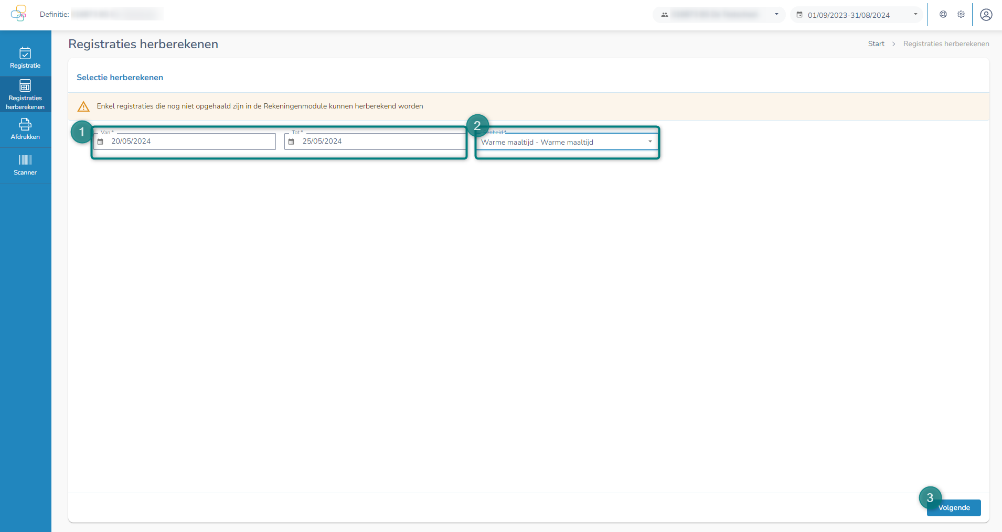Open the Afdrukken printer page

[25, 129]
